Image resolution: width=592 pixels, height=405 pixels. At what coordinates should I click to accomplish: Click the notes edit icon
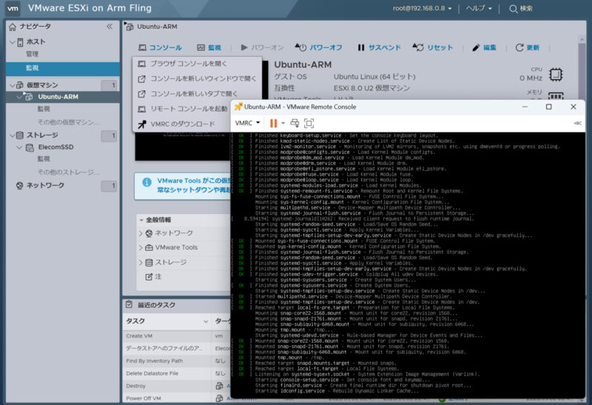(149, 277)
